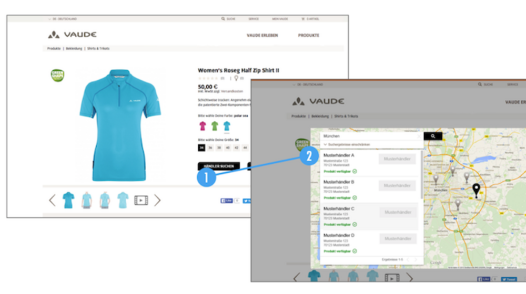Screen dimensions: 526x294
Task: Go to Bekleidung breadcrumb in dealer window
Action: 320,116
